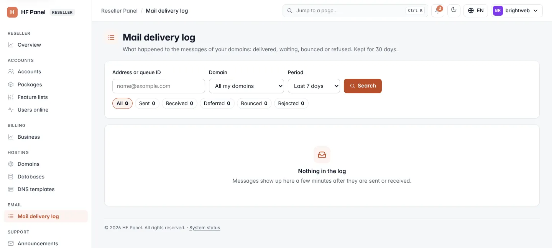Click the Mail delivery log breadcrumb text
Screen dimensions: 552x248
tap(167, 11)
